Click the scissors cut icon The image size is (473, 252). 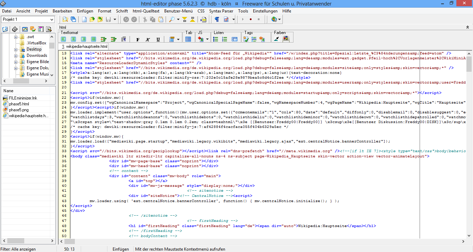coord(145,19)
